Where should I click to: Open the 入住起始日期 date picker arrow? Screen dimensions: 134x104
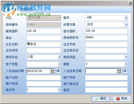(52, 71)
